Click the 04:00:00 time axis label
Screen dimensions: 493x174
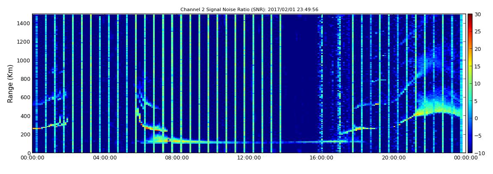[104, 158]
